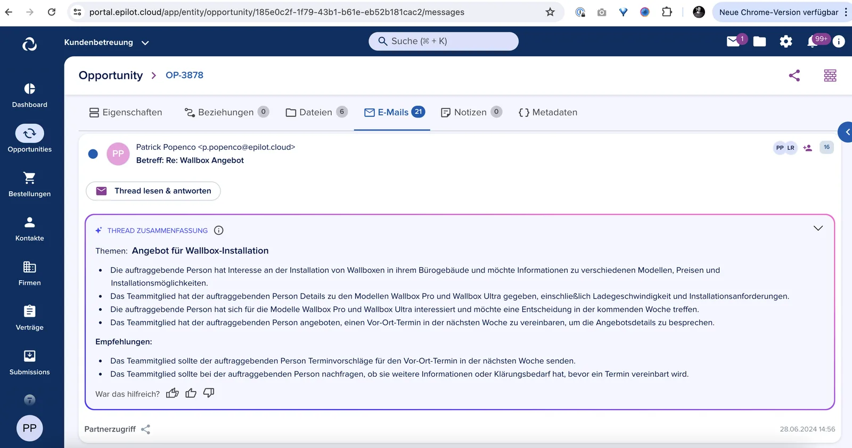Open notifications bell with 99+ badge
Image resolution: width=852 pixels, height=448 pixels.
coord(813,41)
